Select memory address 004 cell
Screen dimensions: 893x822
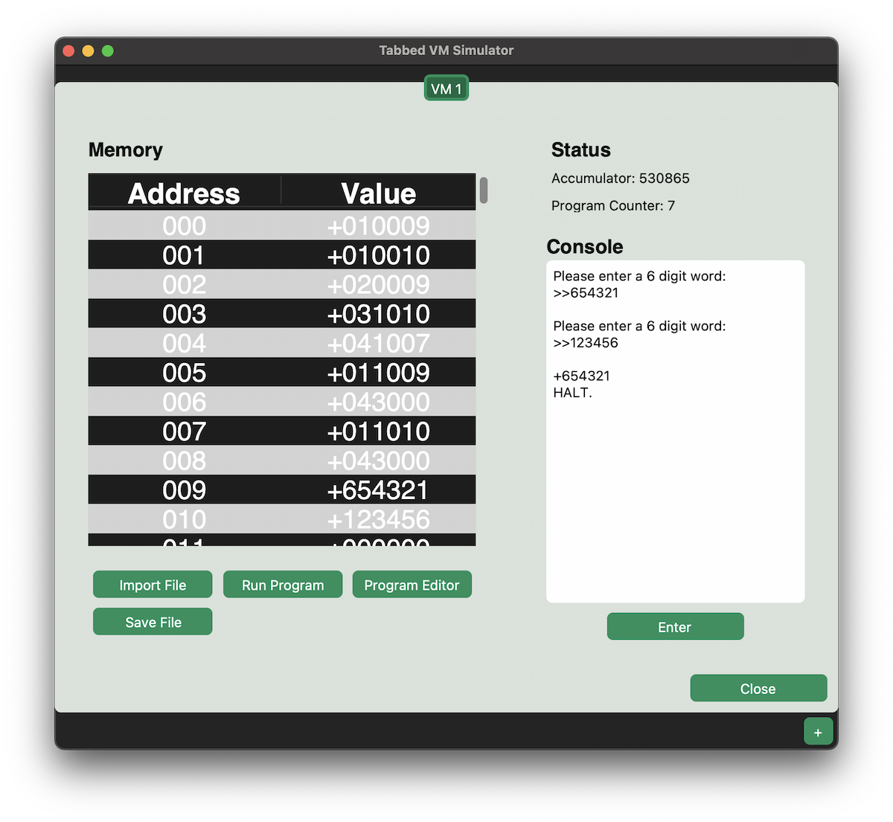[x=185, y=343]
